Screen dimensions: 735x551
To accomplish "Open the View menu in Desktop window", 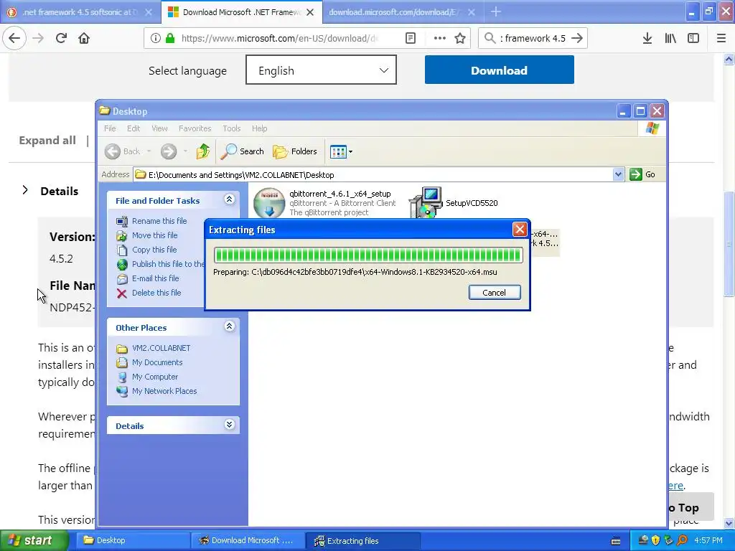I will (x=159, y=128).
